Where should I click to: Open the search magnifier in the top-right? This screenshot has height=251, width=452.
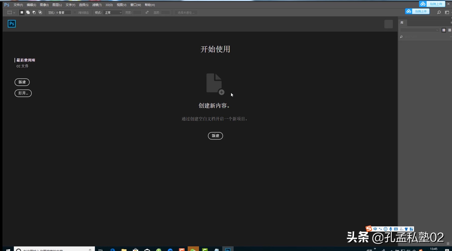tap(439, 12)
